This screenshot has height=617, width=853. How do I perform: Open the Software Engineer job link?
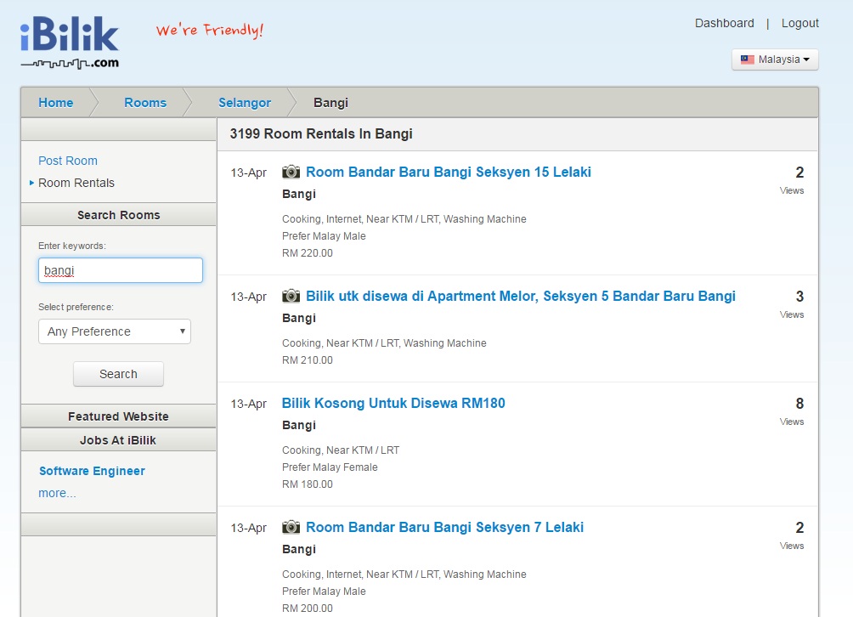(x=92, y=471)
